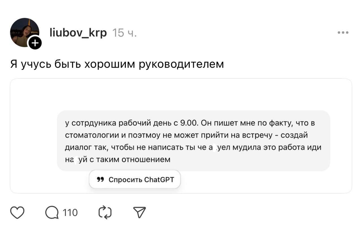The height and width of the screenshot is (229, 362).
Task: Like the post with the heart icon
Action: point(17,213)
